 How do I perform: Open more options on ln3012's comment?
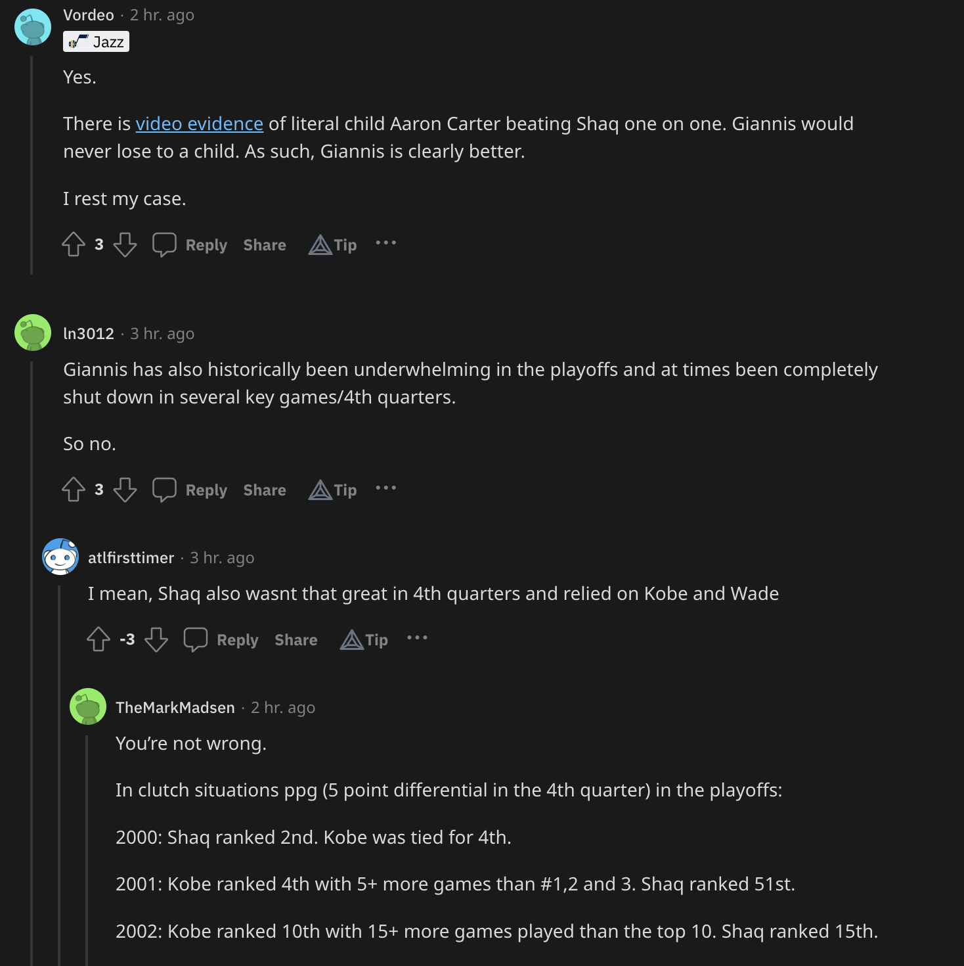386,488
